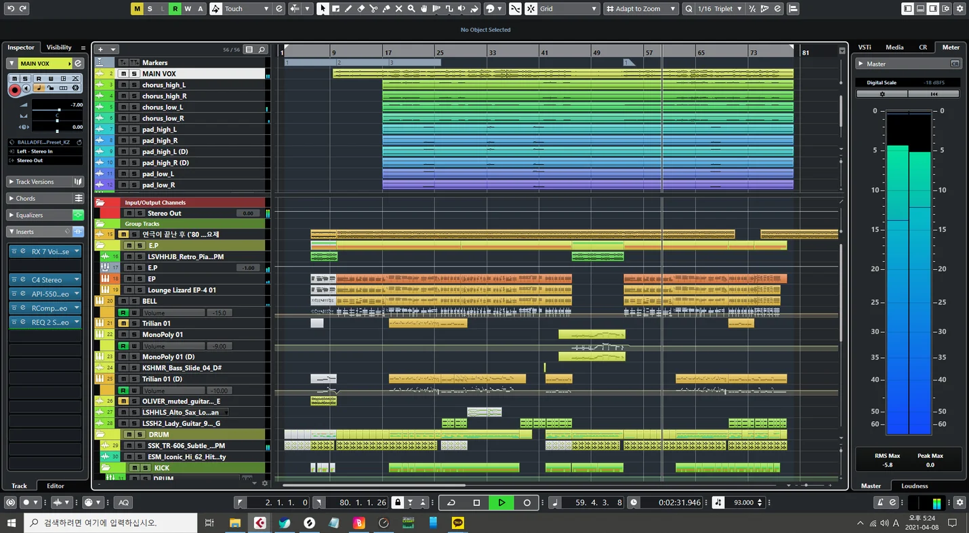Mute the chorus_high_L track

[124, 85]
